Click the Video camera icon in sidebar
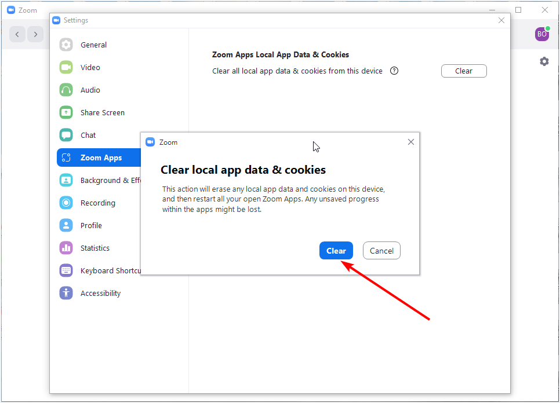 [66, 67]
